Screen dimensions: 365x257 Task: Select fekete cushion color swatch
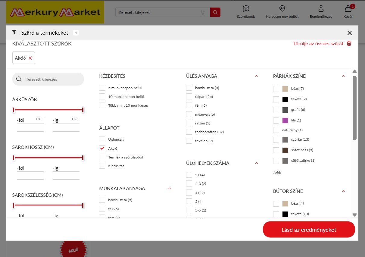285,99
